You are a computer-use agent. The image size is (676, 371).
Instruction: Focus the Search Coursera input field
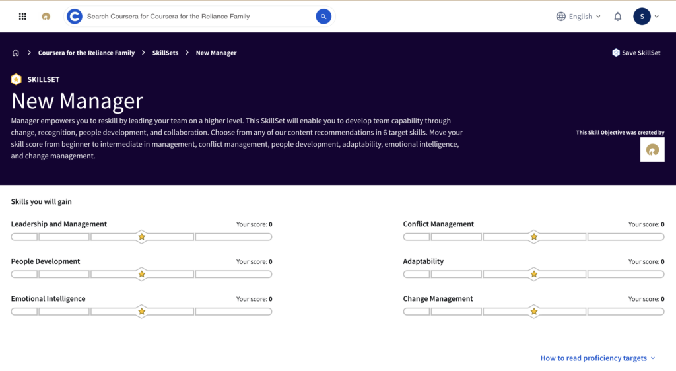point(198,17)
